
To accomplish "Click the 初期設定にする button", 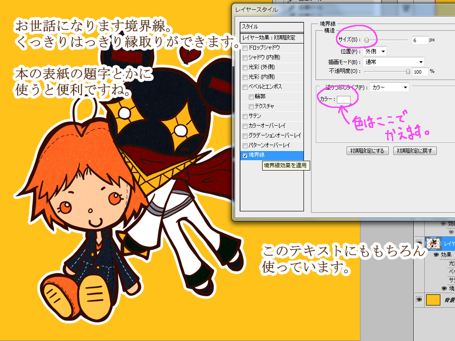I will click(x=367, y=151).
